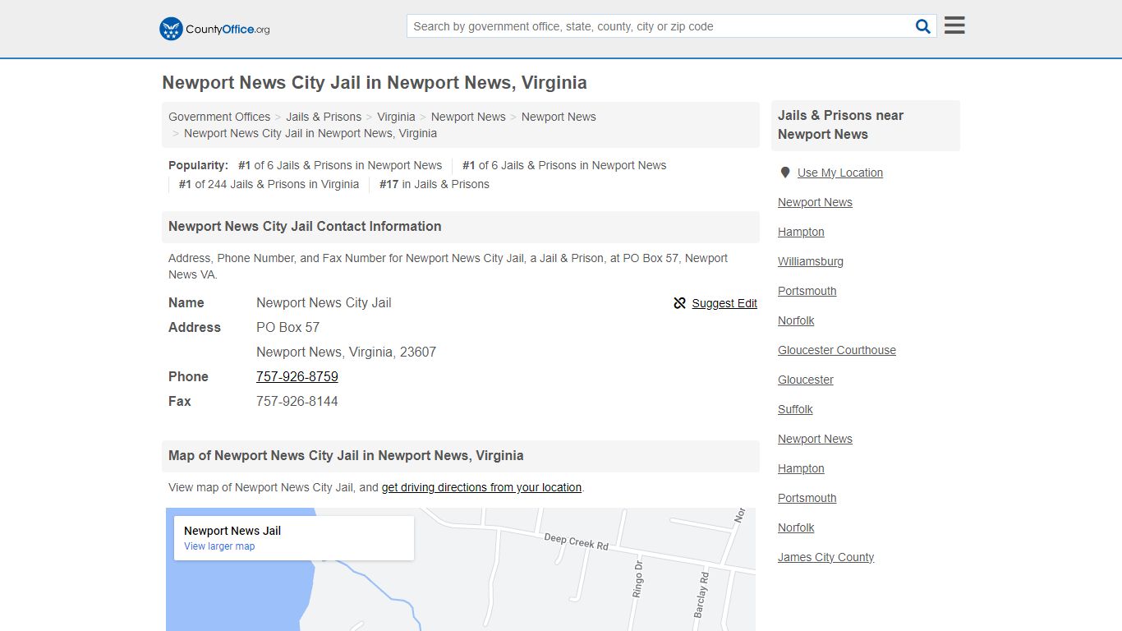Screen dimensions: 1122x631
Task: Open Jails & Prisons breadcrumb
Action: (324, 117)
